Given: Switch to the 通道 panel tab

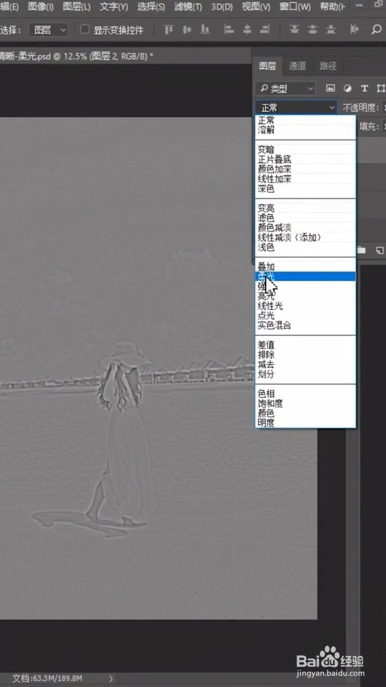Looking at the screenshot, I should pyautogui.click(x=298, y=66).
